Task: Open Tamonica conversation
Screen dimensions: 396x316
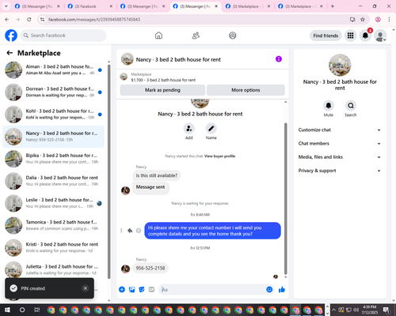Action: point(53,225)
